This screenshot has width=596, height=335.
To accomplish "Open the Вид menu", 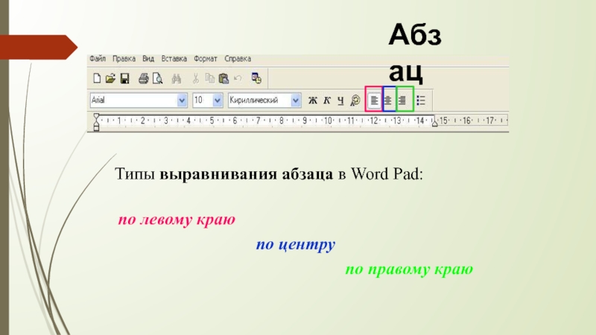I will pyautogui.click(x=148, y=59).
